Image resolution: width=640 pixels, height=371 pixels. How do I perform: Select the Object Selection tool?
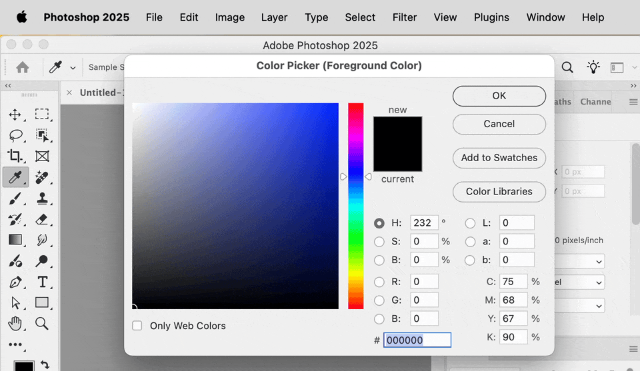[41, 135]
